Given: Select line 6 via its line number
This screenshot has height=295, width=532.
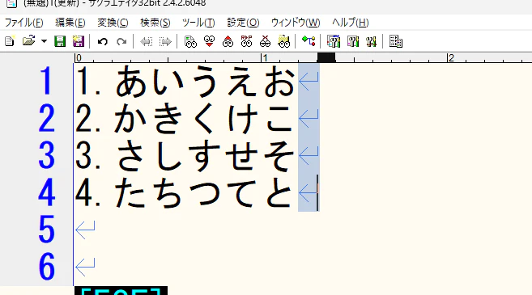Looking at the screenshot, I should coord(46,268).
